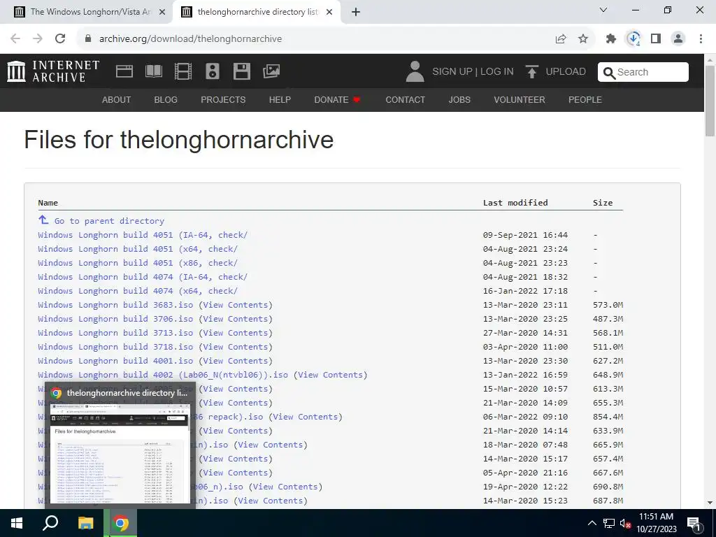Click Go to parent directory link
The height and width of the screenshot is (537, 716).
tap(109, 221)
